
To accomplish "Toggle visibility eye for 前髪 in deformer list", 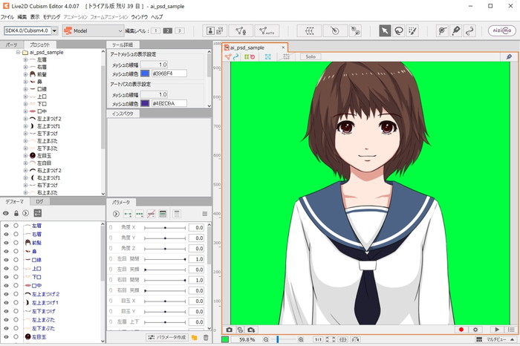I will [x=6, y=243].
